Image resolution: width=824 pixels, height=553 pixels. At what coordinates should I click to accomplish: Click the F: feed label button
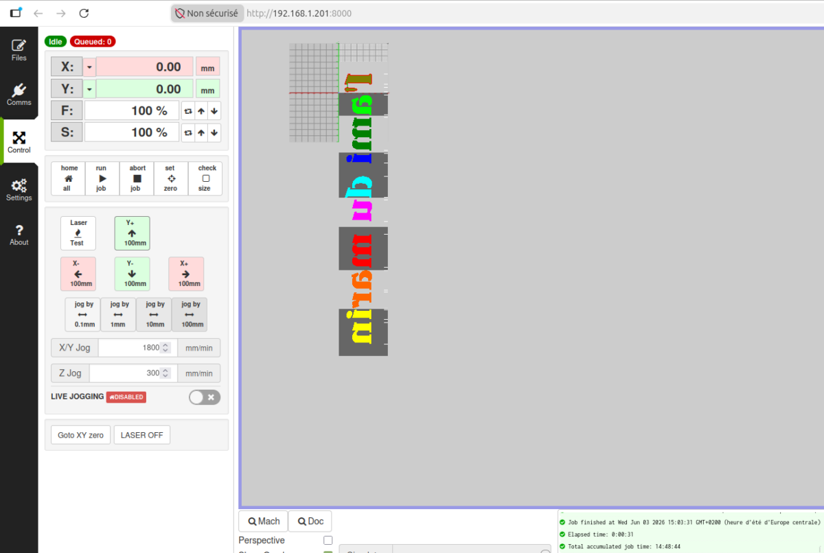point(67,110)
